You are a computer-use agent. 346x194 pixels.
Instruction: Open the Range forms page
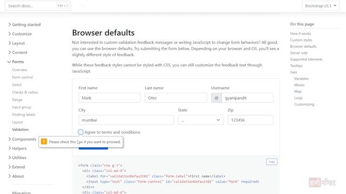pos(17,100)
